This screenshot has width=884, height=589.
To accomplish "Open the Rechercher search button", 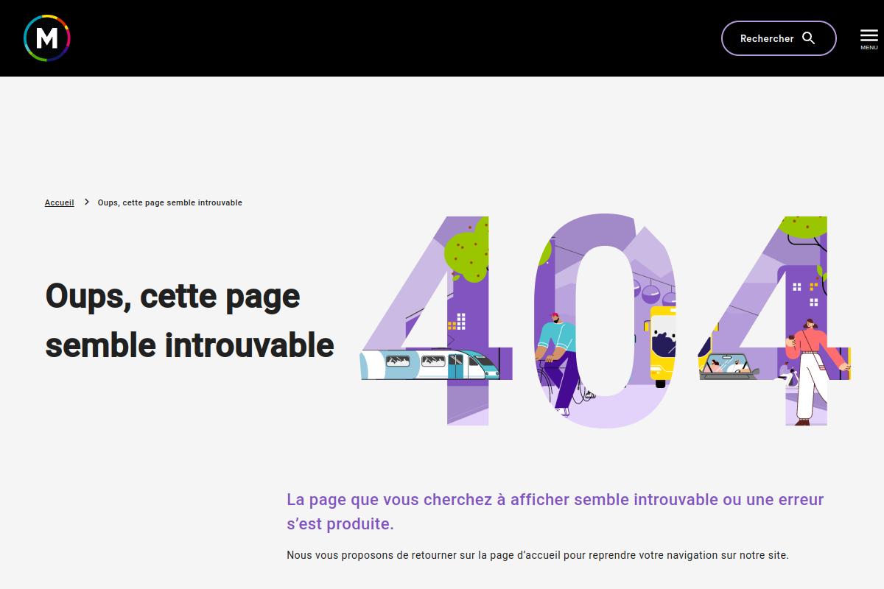I will (779, 38).
